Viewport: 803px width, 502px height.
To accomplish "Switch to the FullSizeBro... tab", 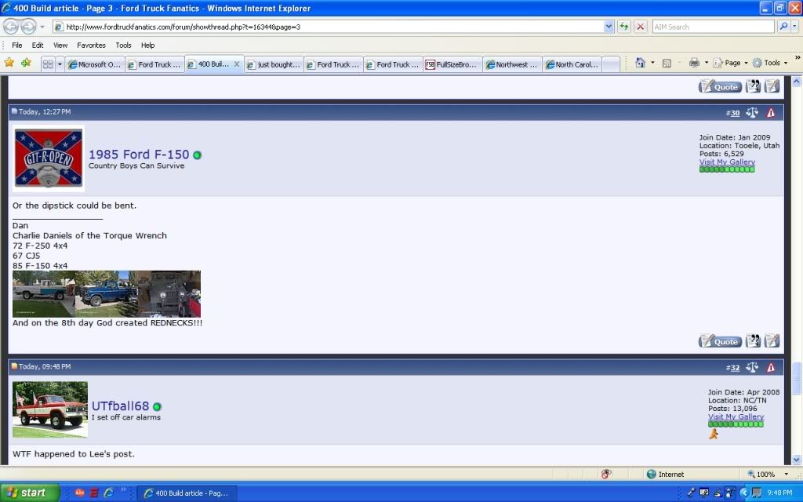I will coord(452,64).
